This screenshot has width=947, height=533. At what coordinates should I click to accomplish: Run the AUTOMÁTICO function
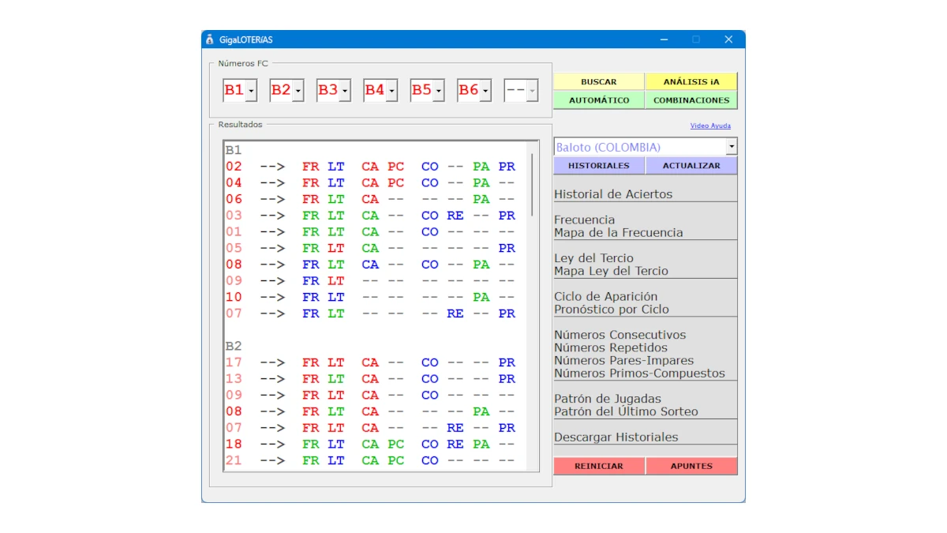coord(598,99)
